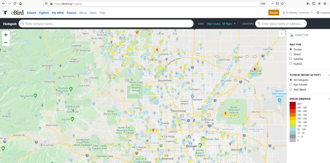The height and width of the screenshot is (163, 330).
Task: Open the Firefox library icon
Action: (308, 4)
